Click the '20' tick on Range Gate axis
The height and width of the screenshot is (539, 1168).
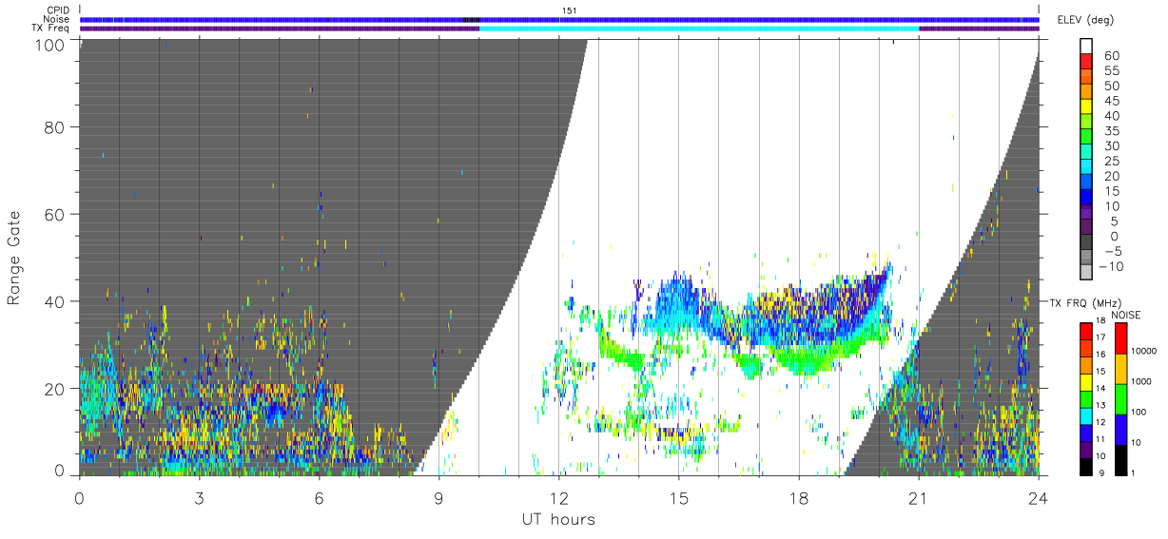(55, 389)
